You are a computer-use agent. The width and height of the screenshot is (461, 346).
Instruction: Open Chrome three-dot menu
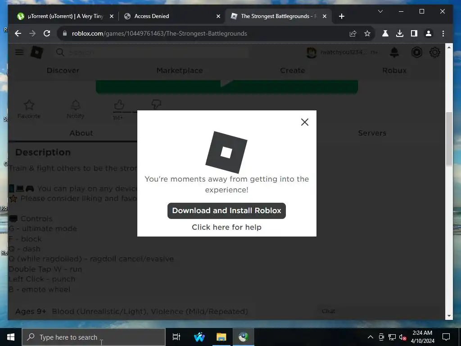coord(443,33)
